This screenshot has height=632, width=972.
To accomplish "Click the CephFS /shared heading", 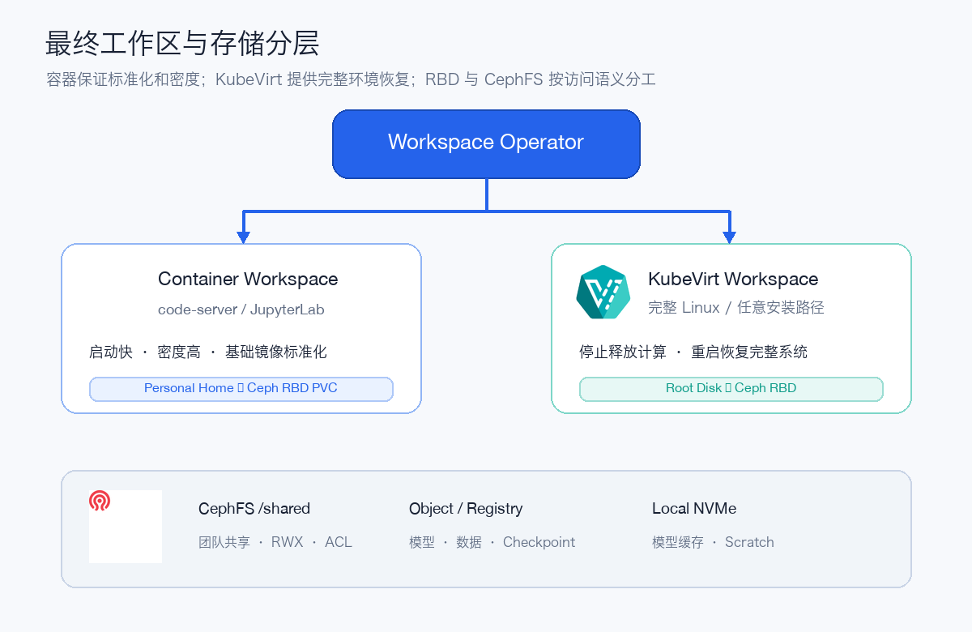I will 254,509.
